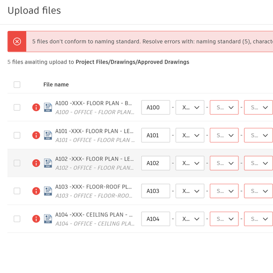The height and width of the screenshot is (273, 273).
Task: Click the File name column header
Action: [56, 85]
